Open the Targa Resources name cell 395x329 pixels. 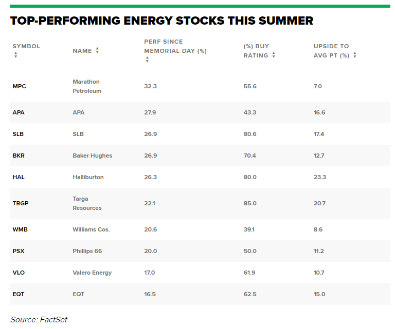(x=87, y=203)
